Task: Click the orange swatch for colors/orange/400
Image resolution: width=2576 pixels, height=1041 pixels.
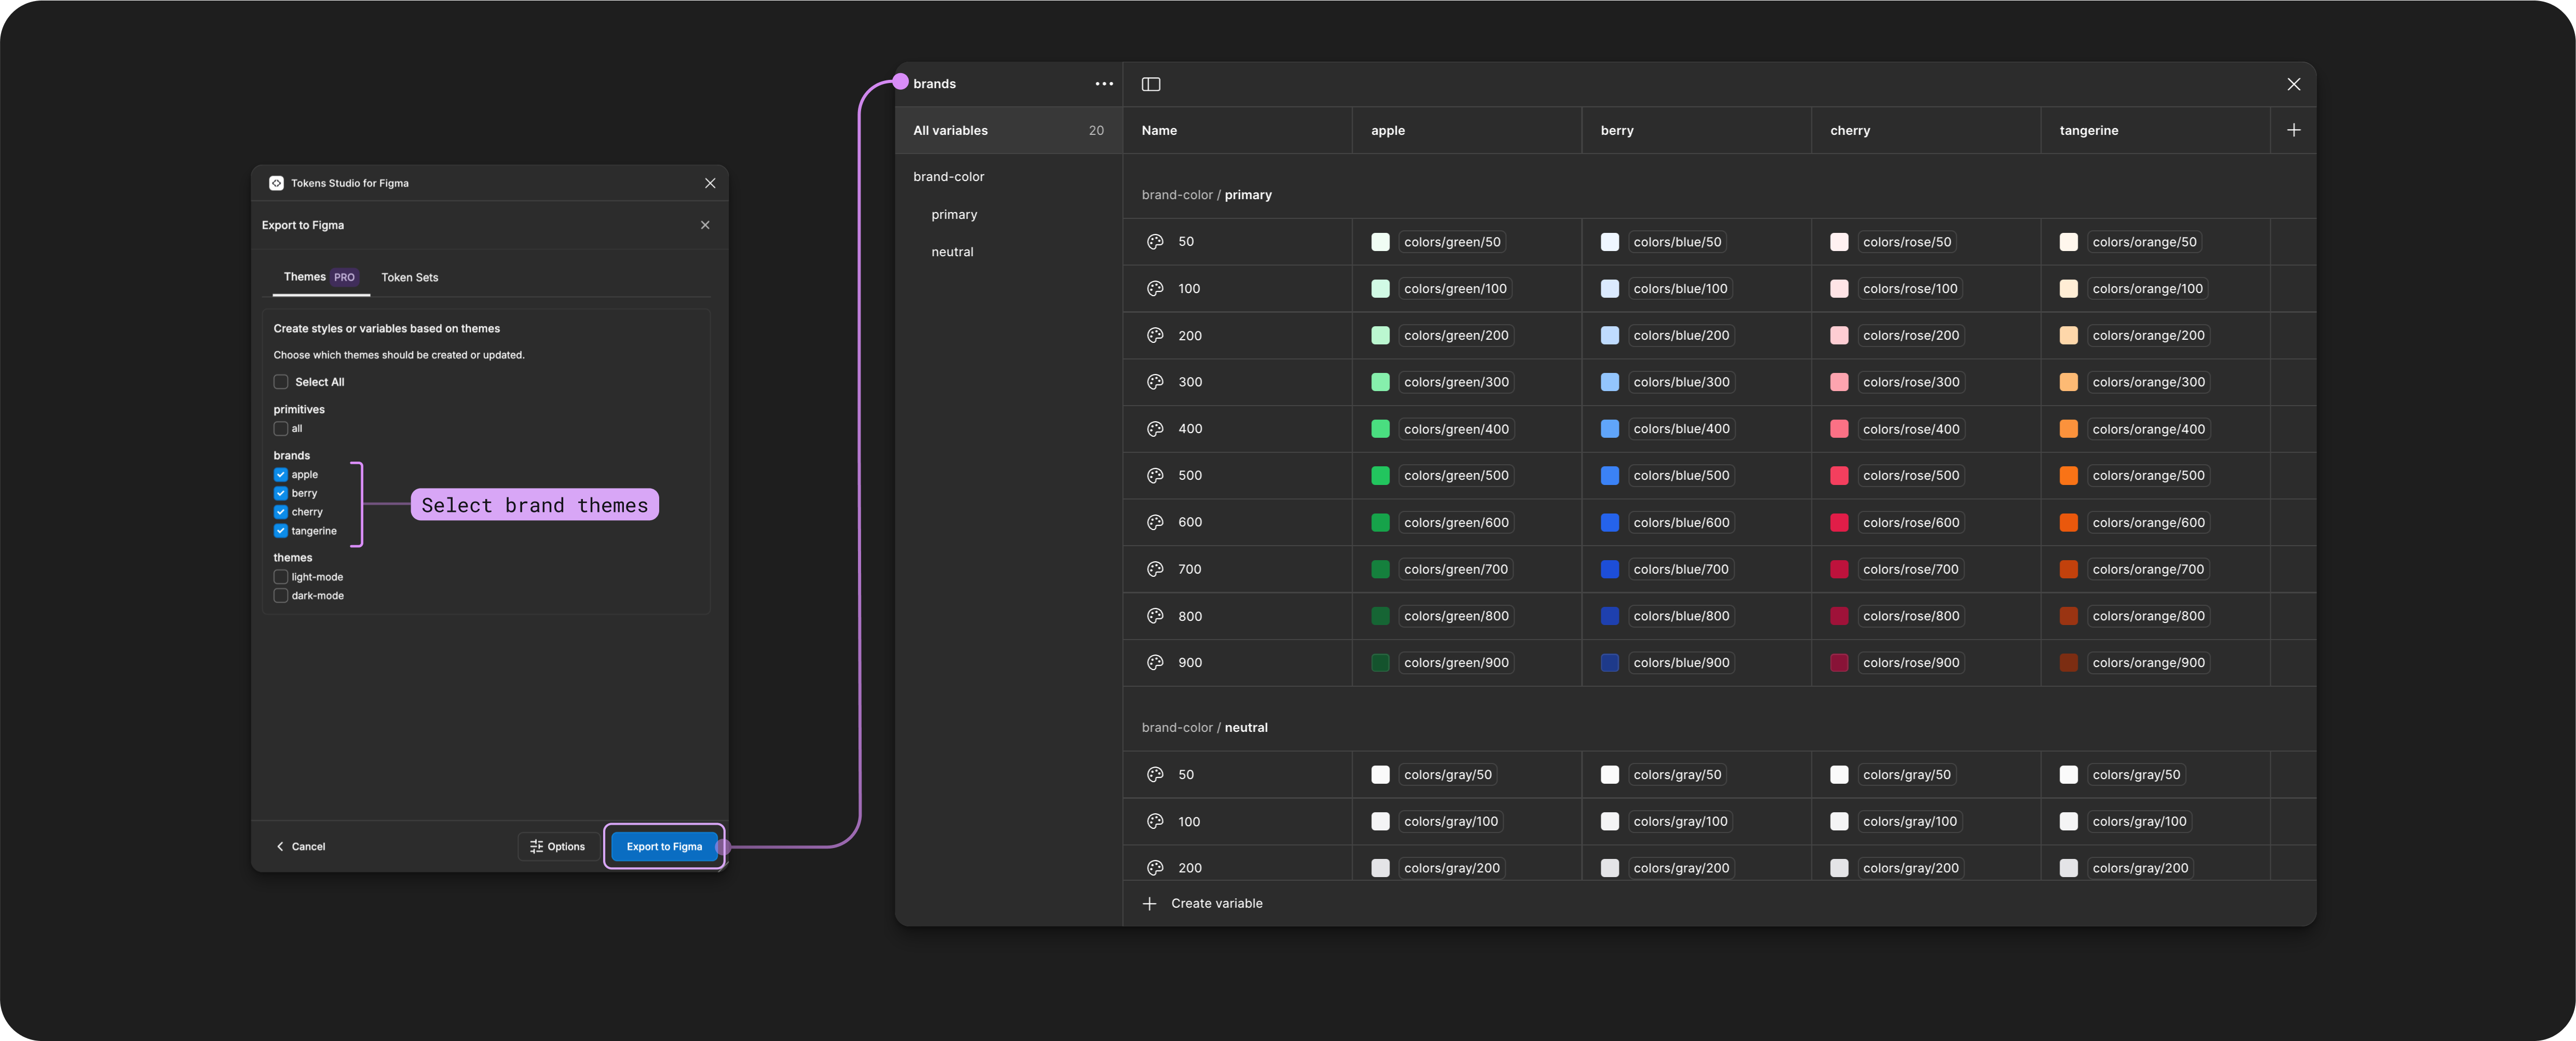Action: 2068,428
